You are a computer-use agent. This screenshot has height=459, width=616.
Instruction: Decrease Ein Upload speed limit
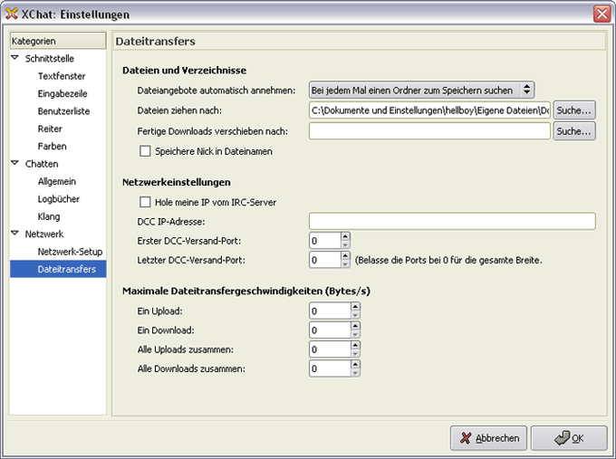pos(355,315)
